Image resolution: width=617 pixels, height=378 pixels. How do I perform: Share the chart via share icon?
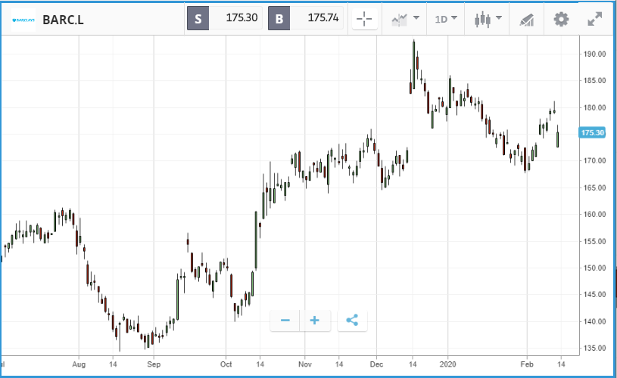click(x=352, y=321)
